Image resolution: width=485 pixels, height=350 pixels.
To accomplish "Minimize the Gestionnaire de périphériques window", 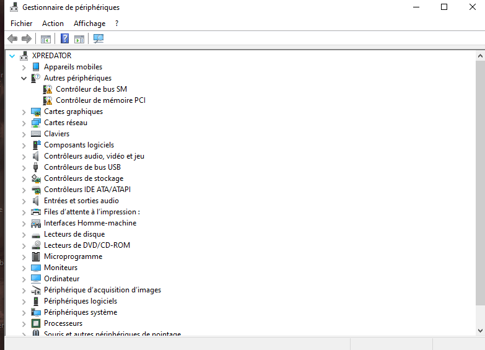I will click(x=416, y=7).
